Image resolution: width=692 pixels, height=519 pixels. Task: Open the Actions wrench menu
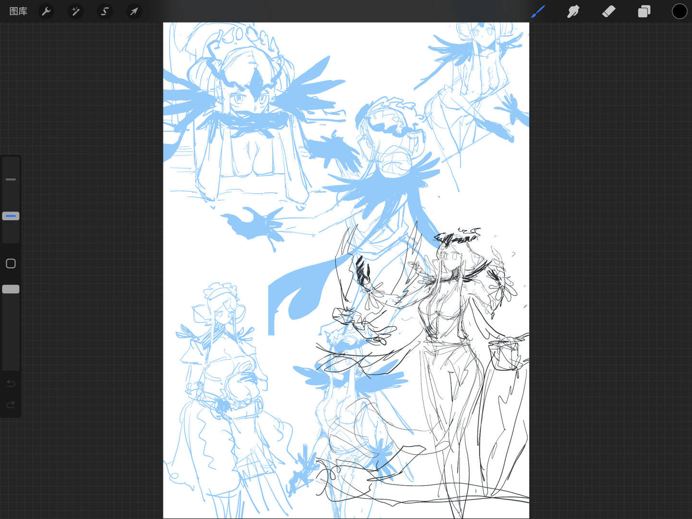(x=46, y=11)
